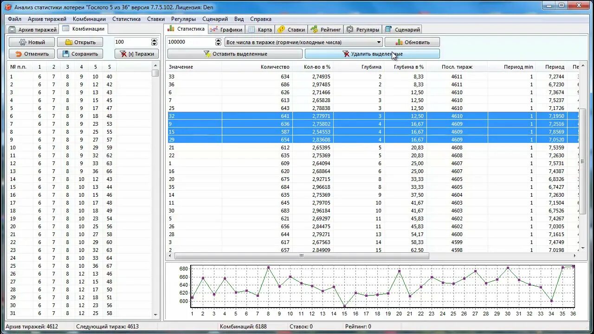The width and height of the screenshot is (594, 334).
Task: Select the row with value 21
Action: [x=373, y=148]
